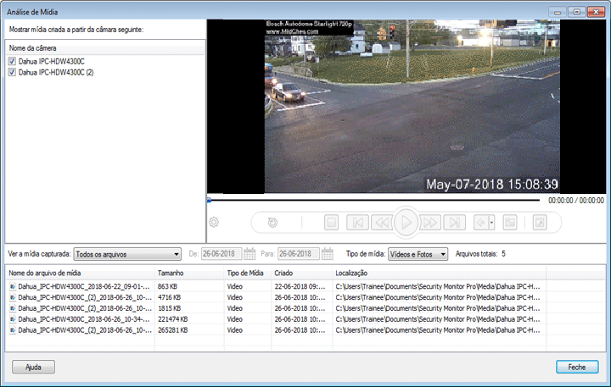Open the player settings gear
Screen dimensions: 611x387
click(x=215, y=223)
